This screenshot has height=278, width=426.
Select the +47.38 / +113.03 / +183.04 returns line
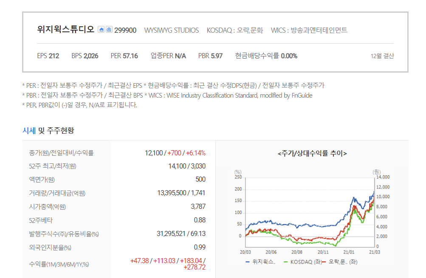(168, 261)
